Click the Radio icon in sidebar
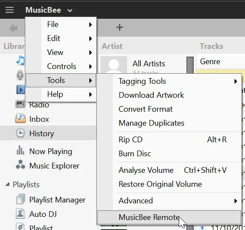 pyautogui.click(x=20, y=104)
